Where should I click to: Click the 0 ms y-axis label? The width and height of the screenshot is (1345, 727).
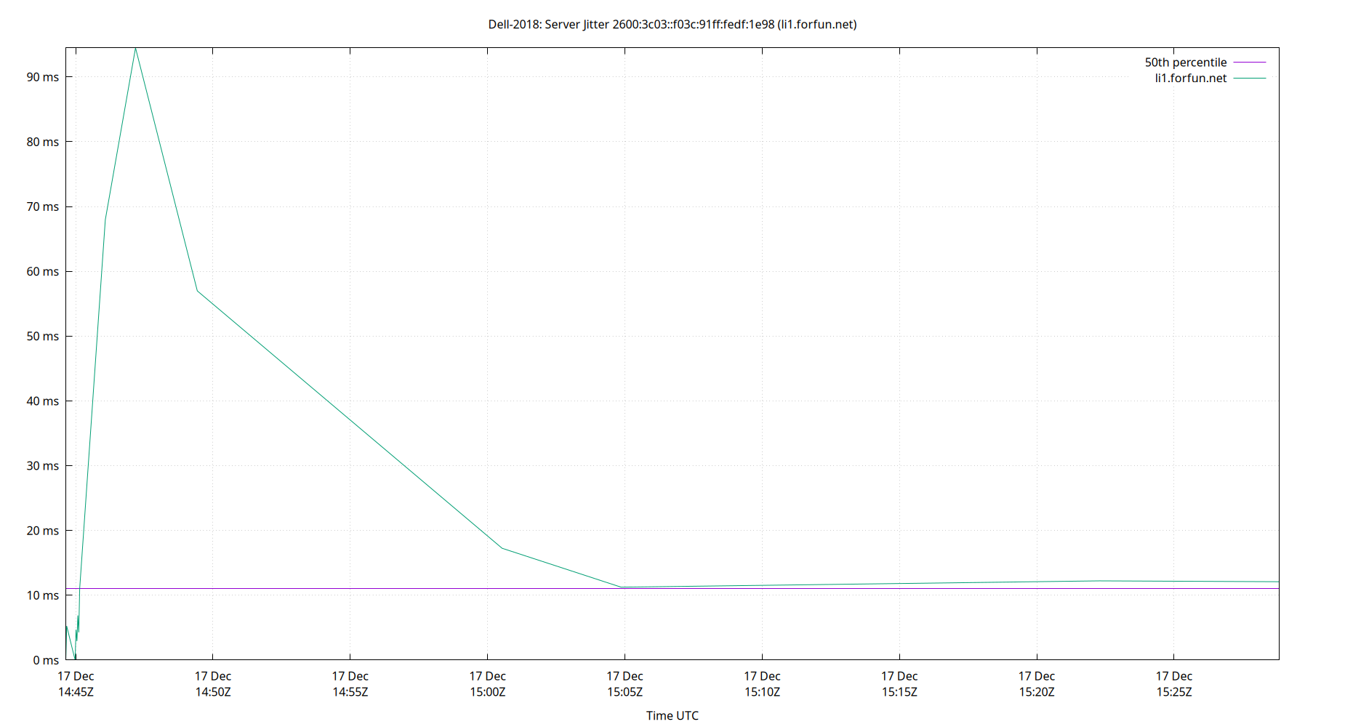(47, 661)
